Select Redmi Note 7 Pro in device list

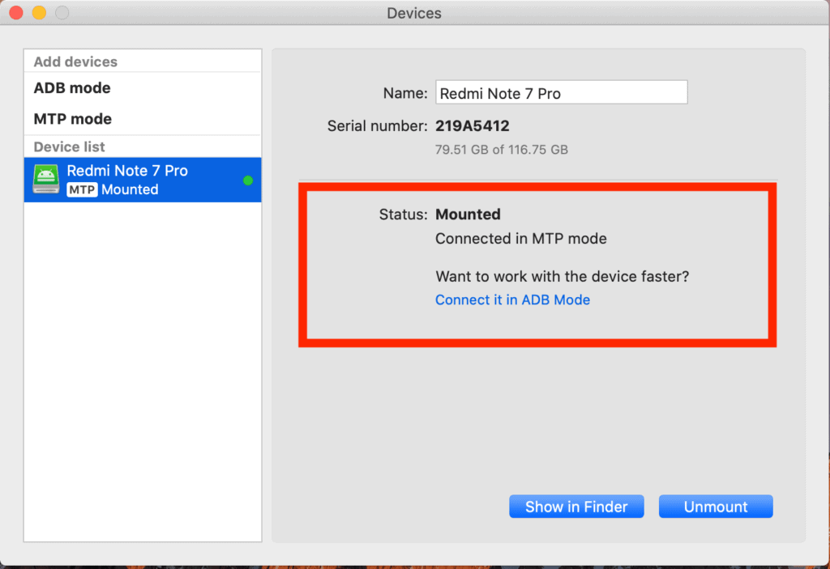(143, 180)
